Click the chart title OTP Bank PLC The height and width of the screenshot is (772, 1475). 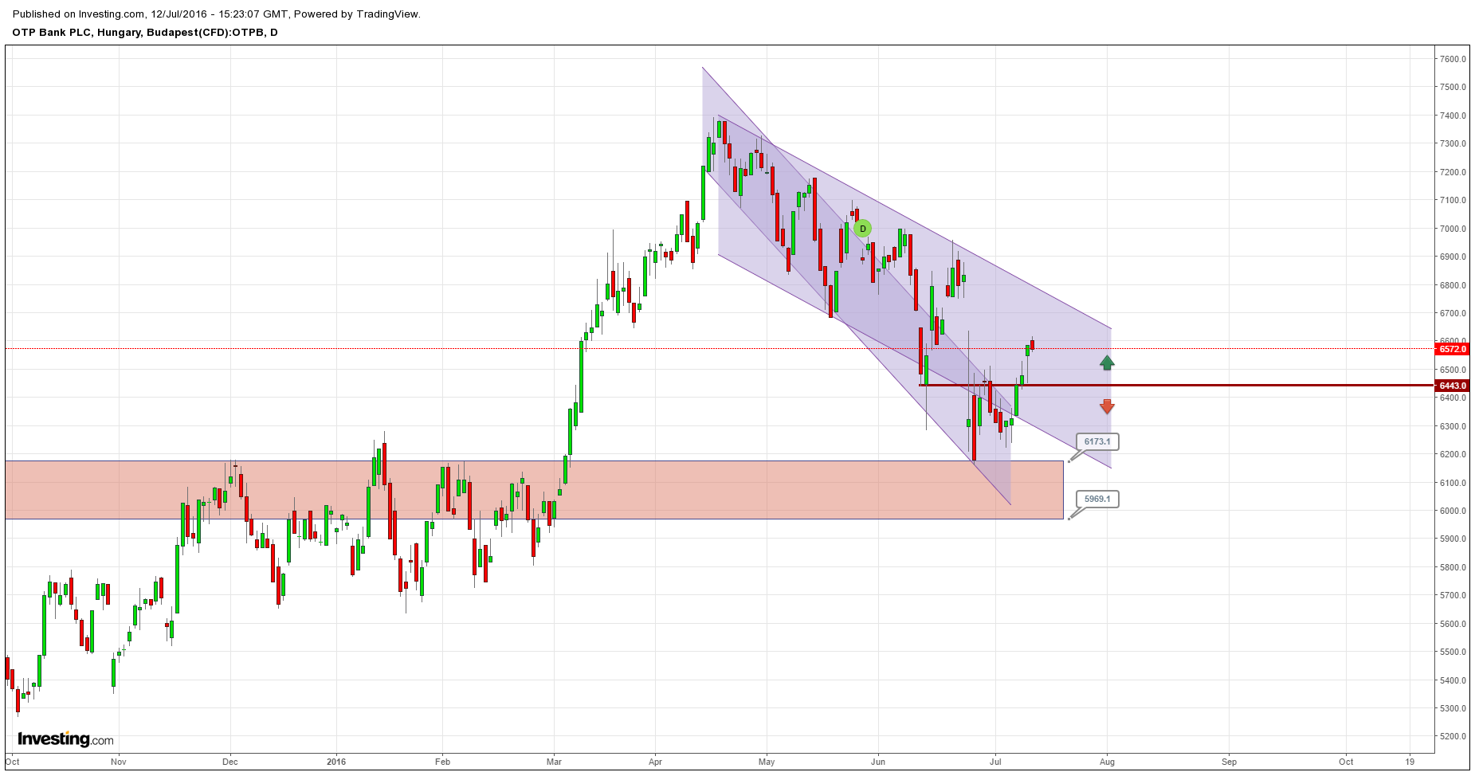pyautogui.click(x=145, y=33)
